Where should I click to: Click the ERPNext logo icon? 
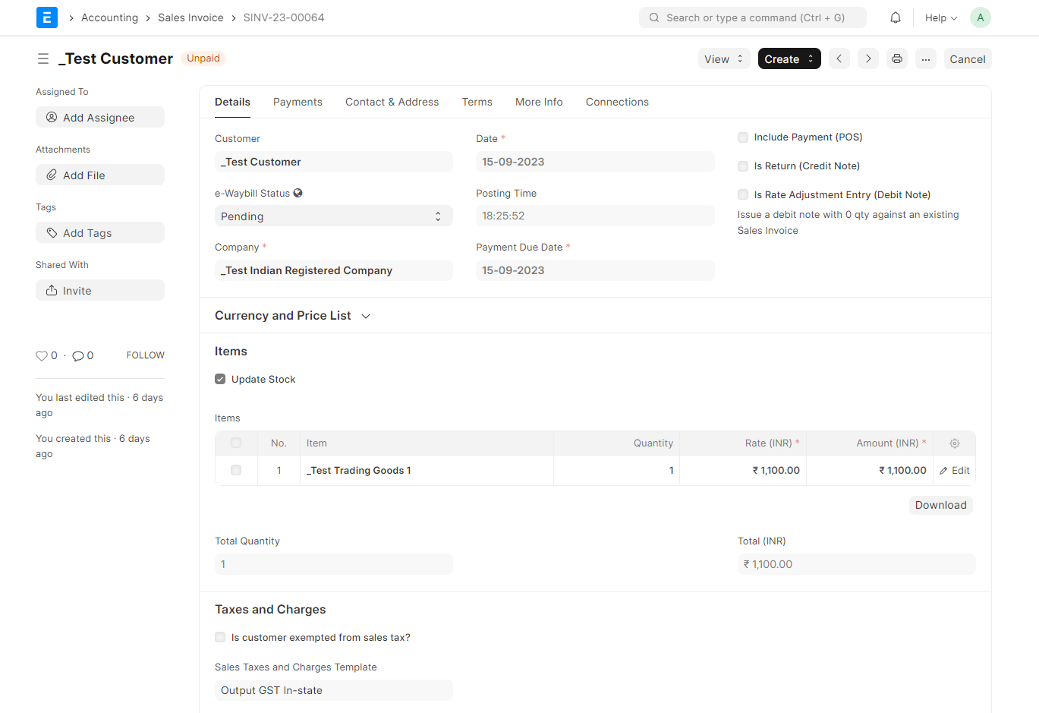[46, 17]
